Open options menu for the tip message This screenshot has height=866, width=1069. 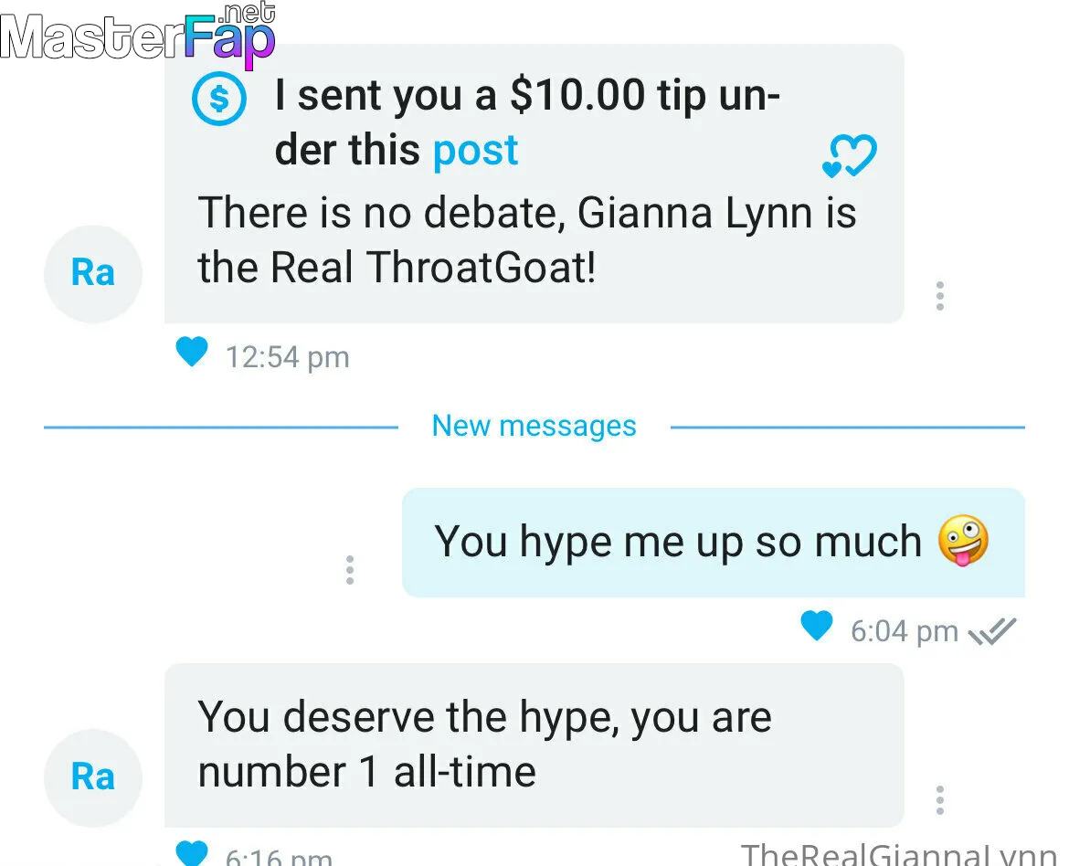[939, 296]
